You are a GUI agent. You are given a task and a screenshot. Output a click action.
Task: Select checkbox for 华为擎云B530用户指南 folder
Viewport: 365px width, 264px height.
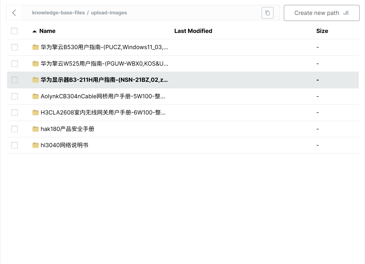click(x=15, y=47)
